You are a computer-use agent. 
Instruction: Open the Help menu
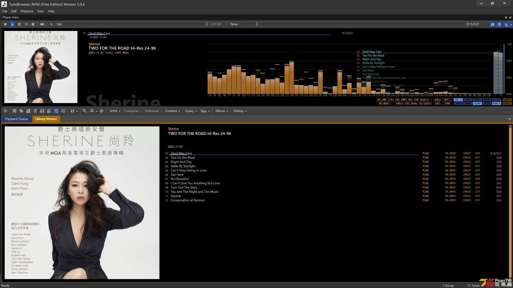[x=51, y=11]
